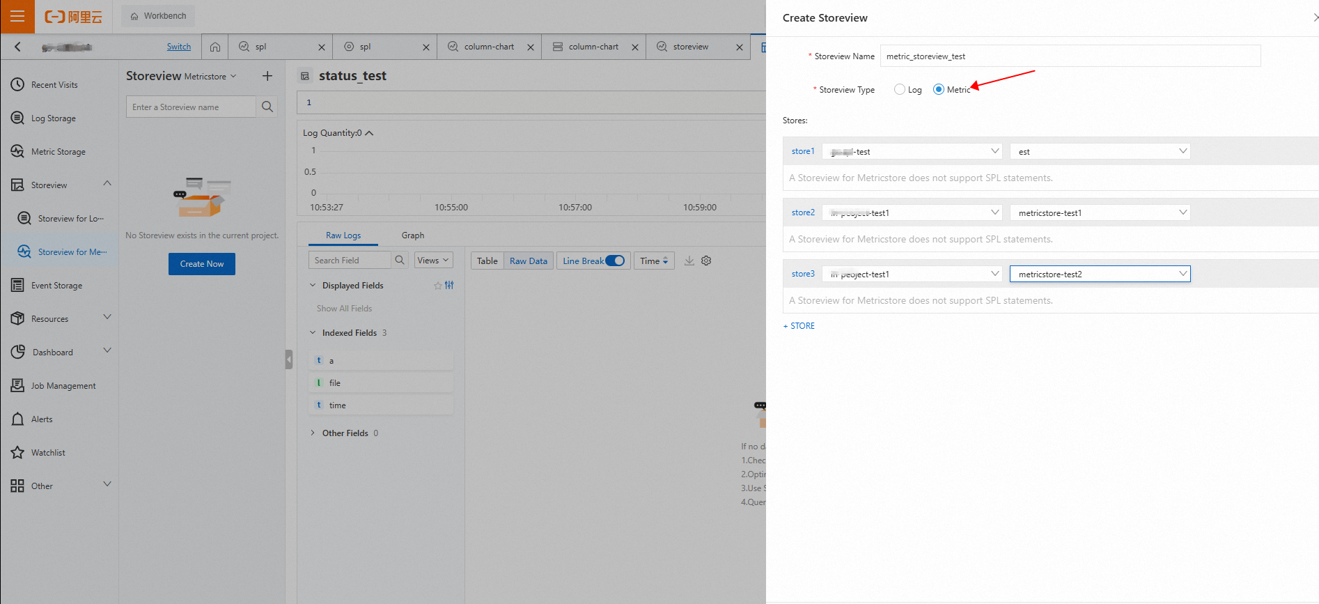Expand the Other sidebar group
Image resolution: width=1319 pixels, height=604 pixels.
click(107, 484)
